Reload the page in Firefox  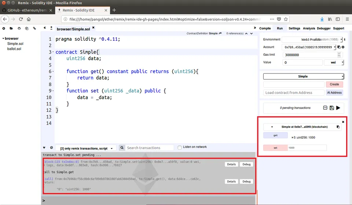point(21,19)
